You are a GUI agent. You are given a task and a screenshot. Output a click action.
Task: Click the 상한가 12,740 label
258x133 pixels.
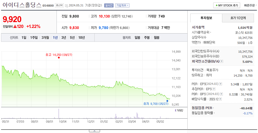point(122,16)
